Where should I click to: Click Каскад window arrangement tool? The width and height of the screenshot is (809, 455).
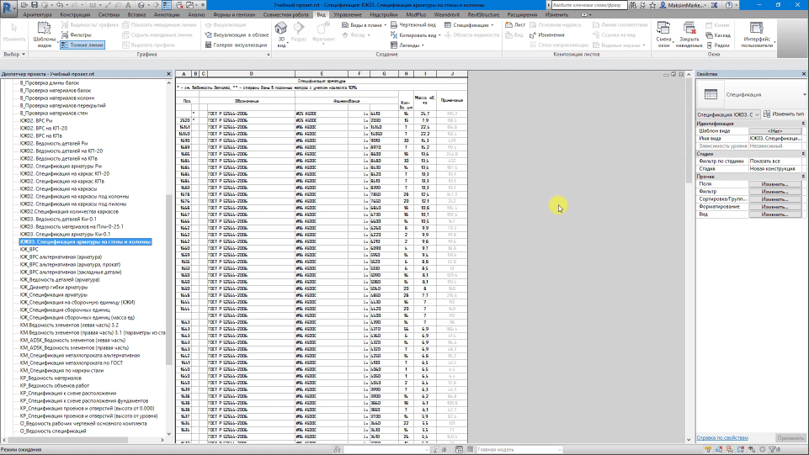pyautogui.click(x=718, y=35)
